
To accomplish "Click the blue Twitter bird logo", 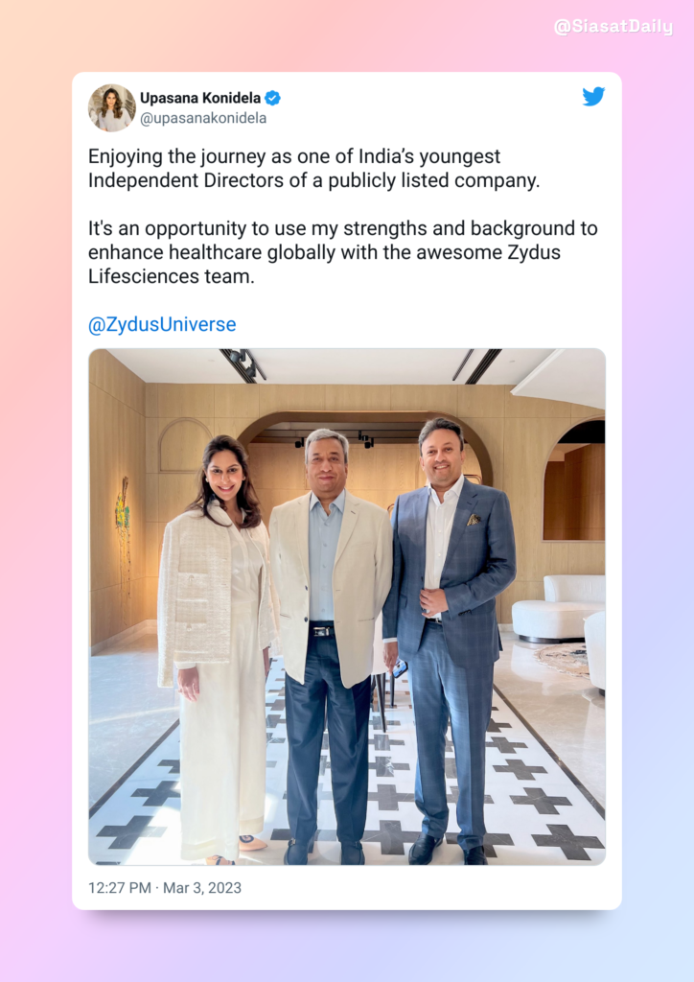I will 593,97.
